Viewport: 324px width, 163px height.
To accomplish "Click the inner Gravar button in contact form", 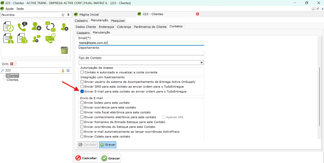I will coord(108,145).
